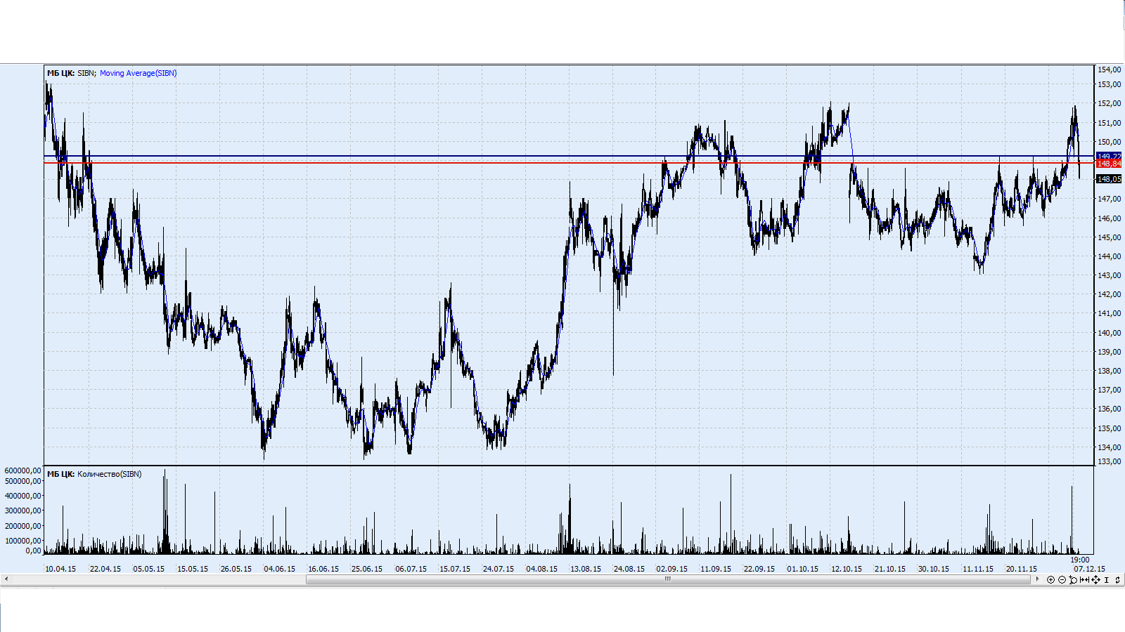Zoom in with the plus magnifier icon
The width and height of the screenshot is (1125, 632).
pyautogui.click(x=1050, y=579)
